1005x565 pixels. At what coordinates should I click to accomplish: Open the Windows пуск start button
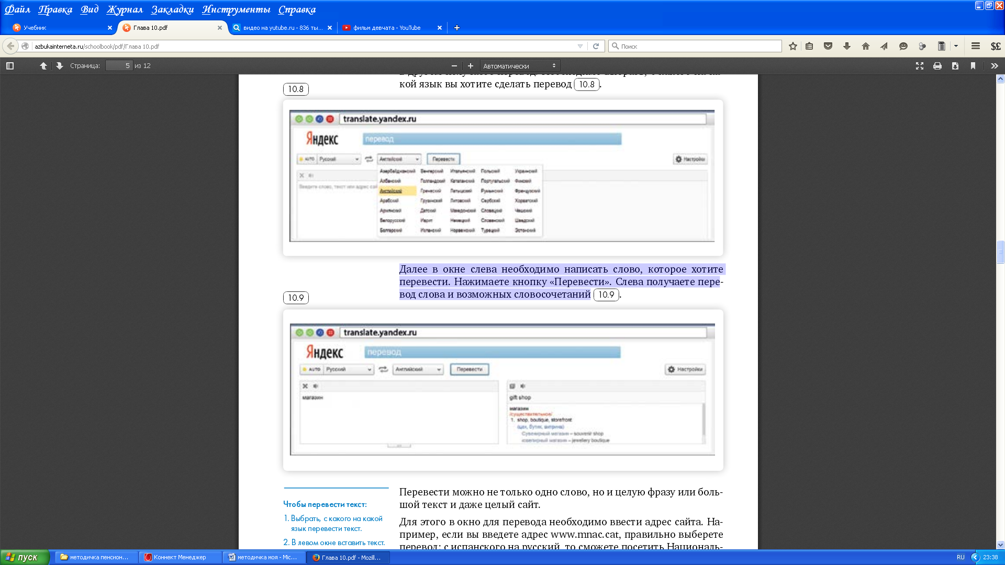coord(25,557)
